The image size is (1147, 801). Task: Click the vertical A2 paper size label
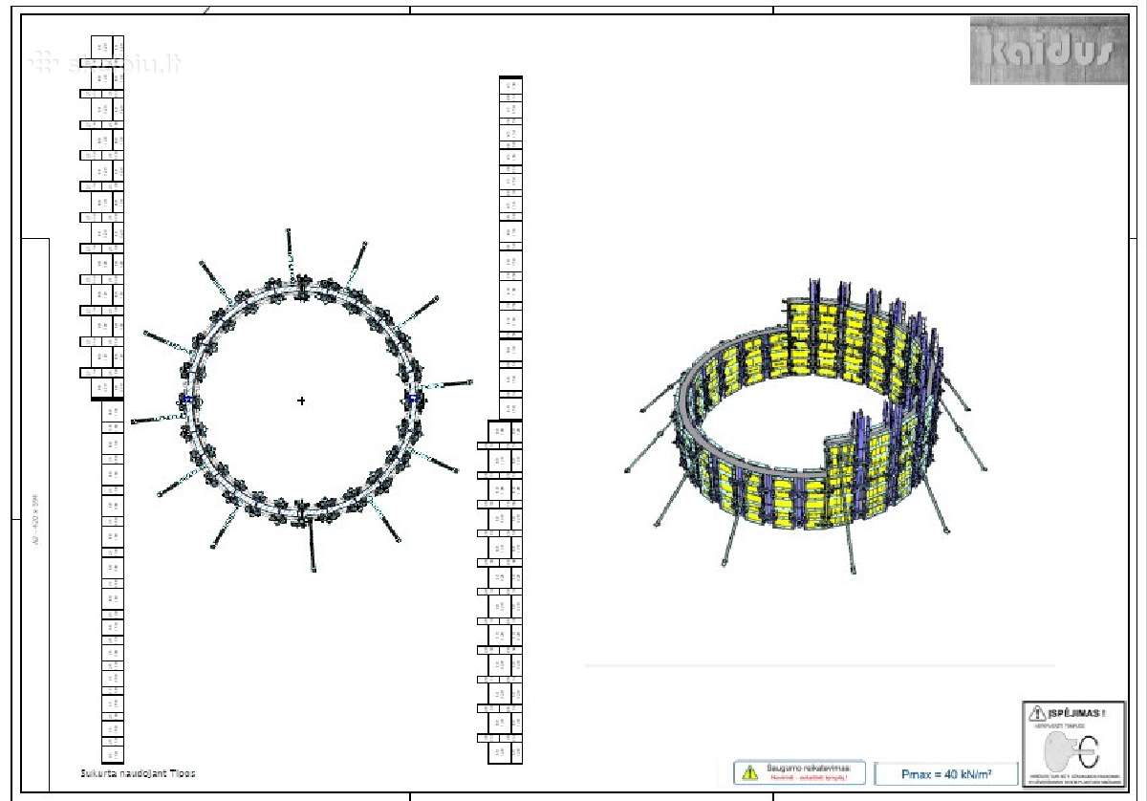tap(35, 520)
